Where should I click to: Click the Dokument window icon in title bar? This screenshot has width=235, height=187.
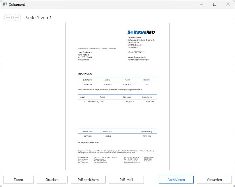(x=5, y=5)
